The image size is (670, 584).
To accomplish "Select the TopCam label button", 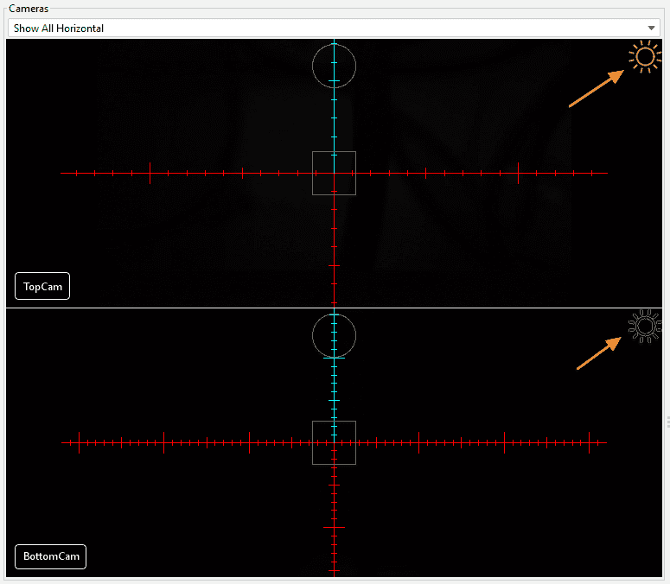I will click(42, 286).
